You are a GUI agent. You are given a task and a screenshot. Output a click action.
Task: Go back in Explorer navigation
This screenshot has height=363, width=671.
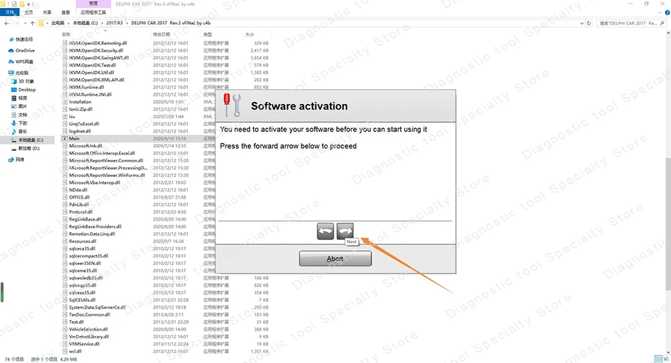click(7, 23)
